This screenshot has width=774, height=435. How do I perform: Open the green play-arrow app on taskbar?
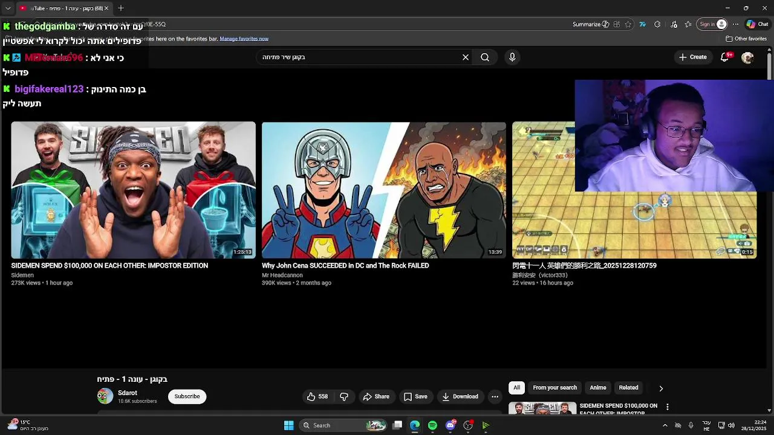coord(486,425)
